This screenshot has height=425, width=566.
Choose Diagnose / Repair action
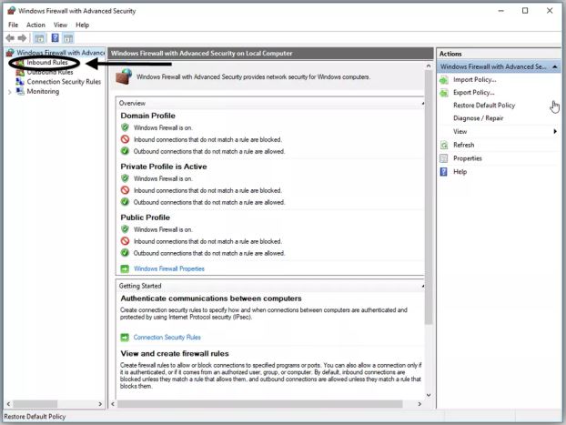479,118
